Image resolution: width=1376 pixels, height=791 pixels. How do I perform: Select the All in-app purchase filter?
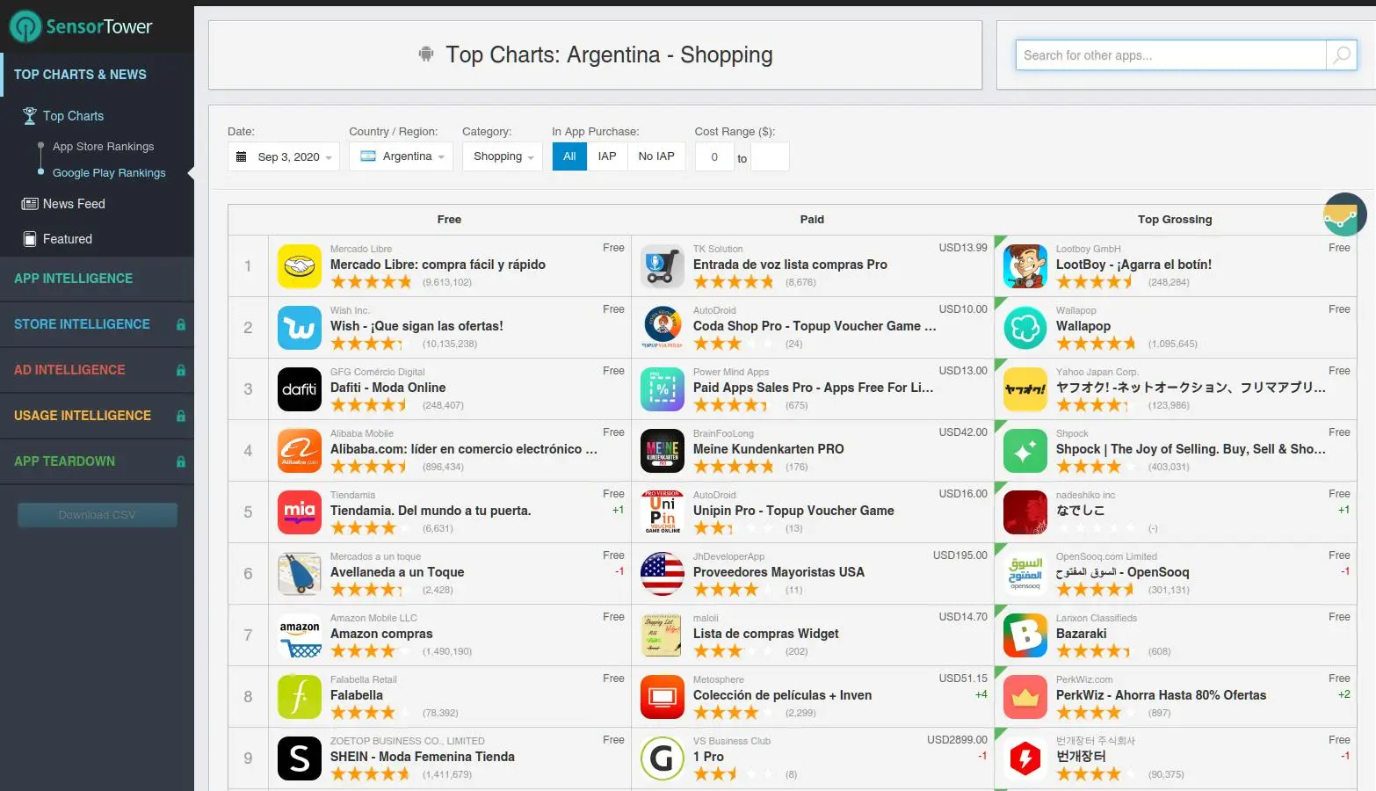tap(569, 156)
